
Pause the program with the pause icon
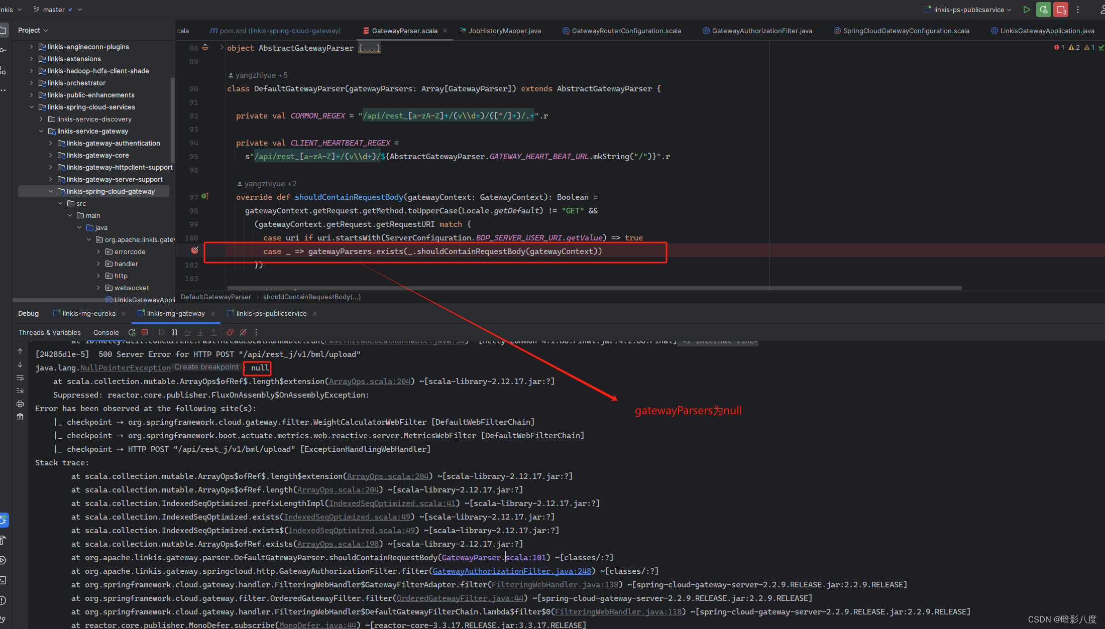[x=174, y=332]
